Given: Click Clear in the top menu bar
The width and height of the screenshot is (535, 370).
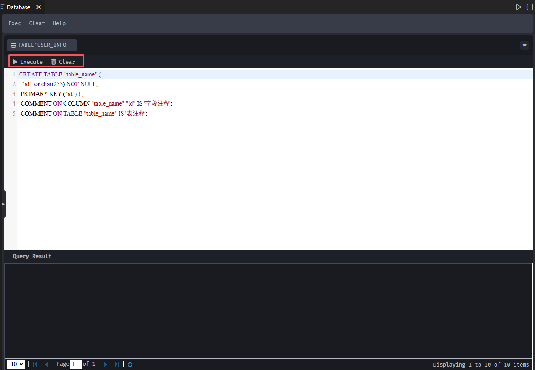Looking at the screenshot, I should tap(37, 23).
